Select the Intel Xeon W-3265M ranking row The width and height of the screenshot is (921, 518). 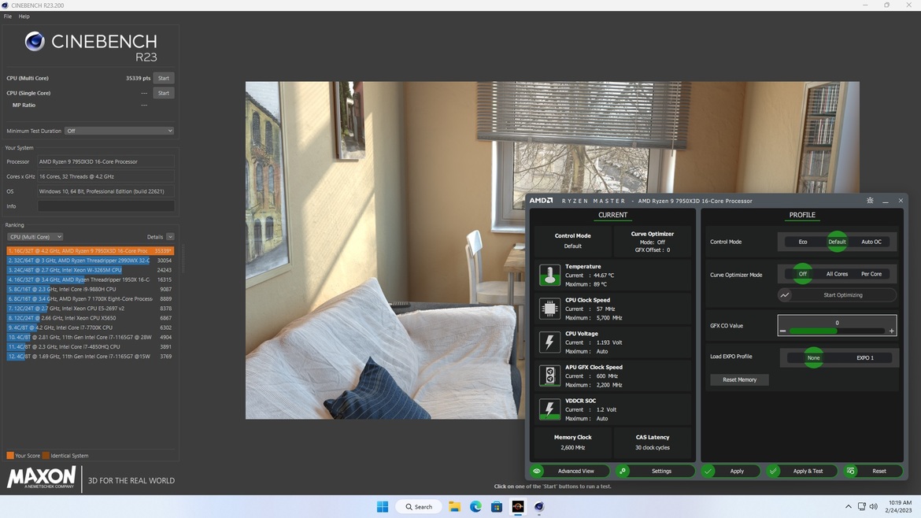click(90, 270)
